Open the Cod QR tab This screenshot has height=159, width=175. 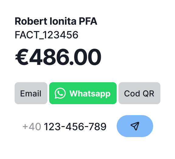(x=139, y=93)
